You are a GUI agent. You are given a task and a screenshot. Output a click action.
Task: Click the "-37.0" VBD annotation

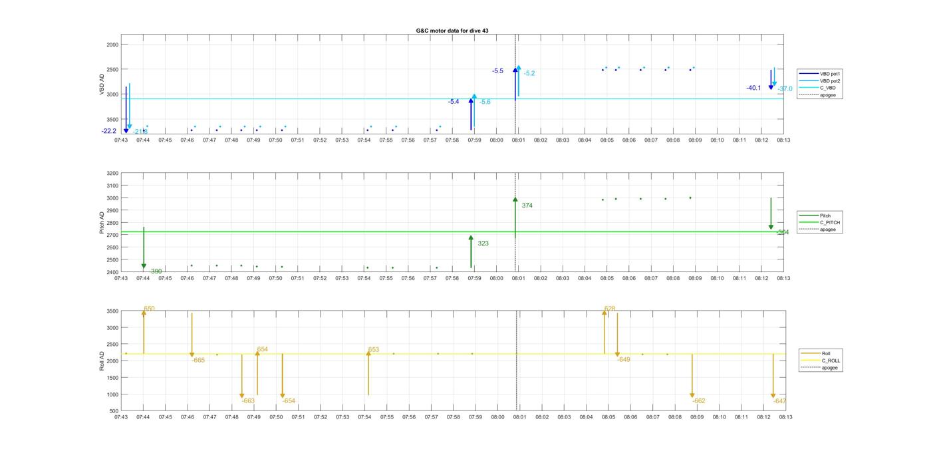coord(785,88)
